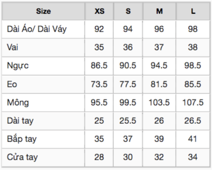Click the Size column header
Screen dimensions: 212x170
(44, 11)
